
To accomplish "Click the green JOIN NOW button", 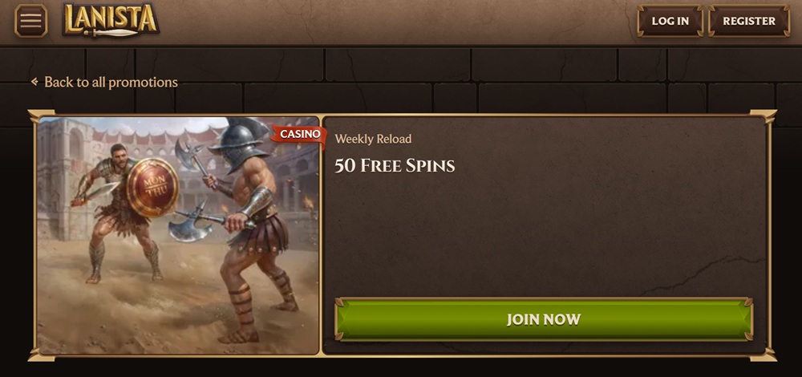I will point(543,319).
